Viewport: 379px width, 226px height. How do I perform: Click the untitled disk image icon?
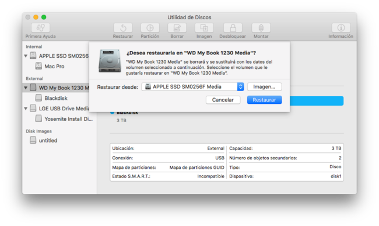[x=33, y=140]
